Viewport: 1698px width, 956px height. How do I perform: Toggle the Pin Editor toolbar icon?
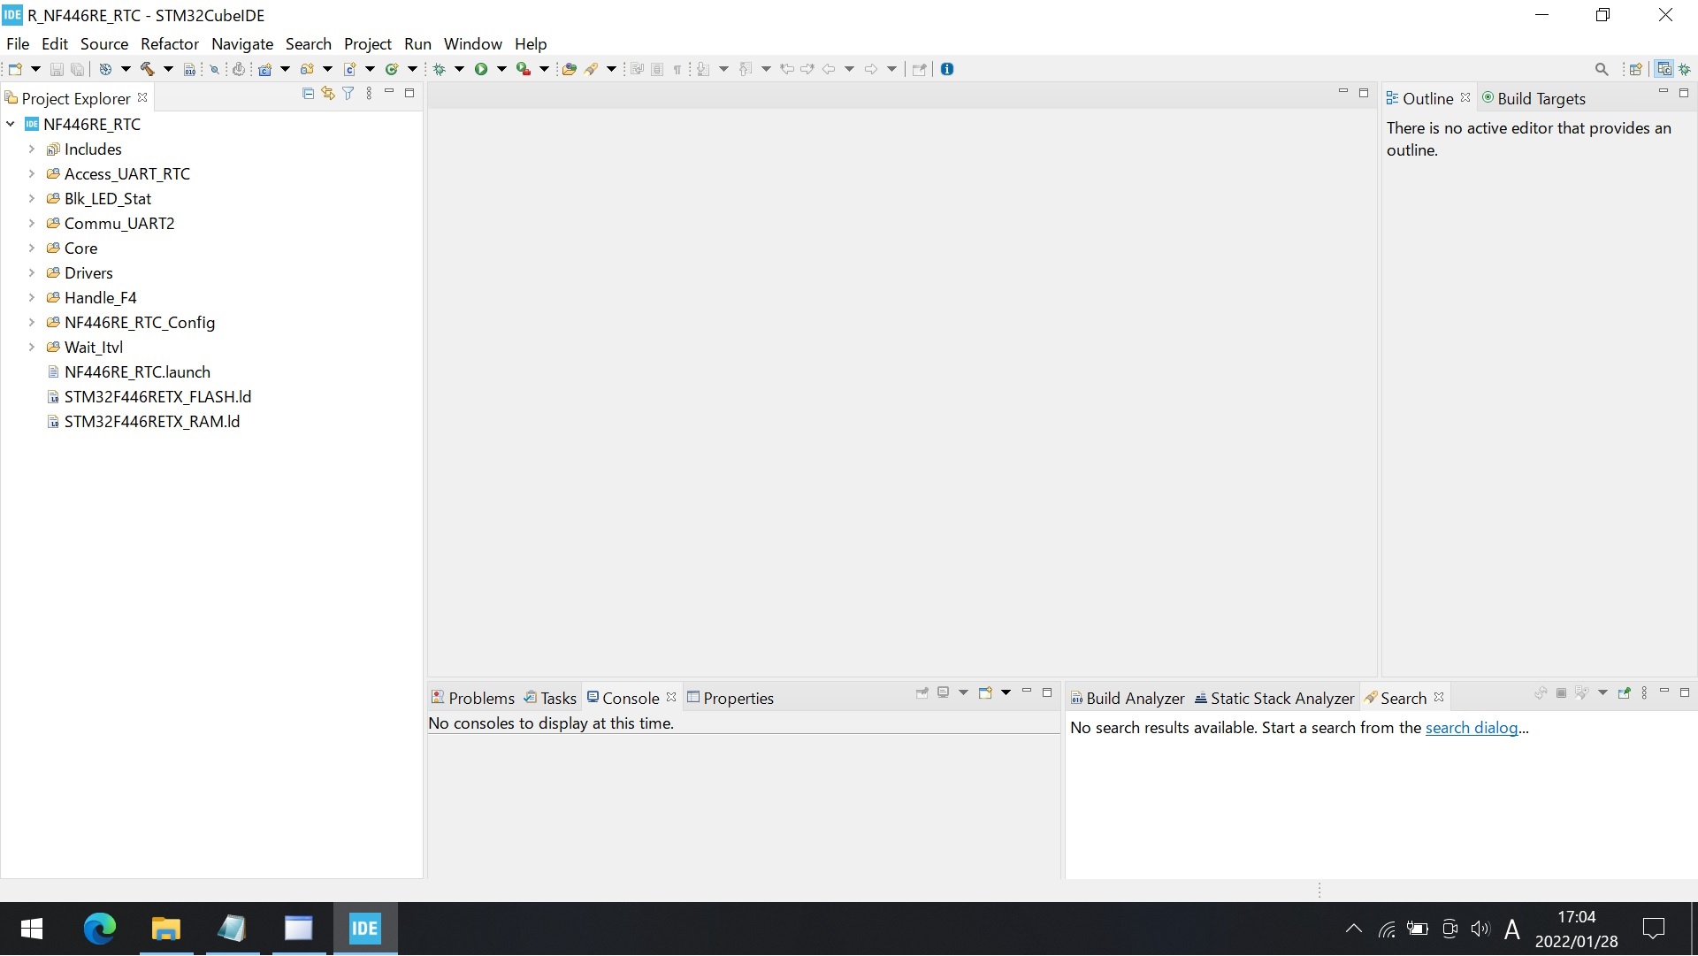click(x=919, y=69)
